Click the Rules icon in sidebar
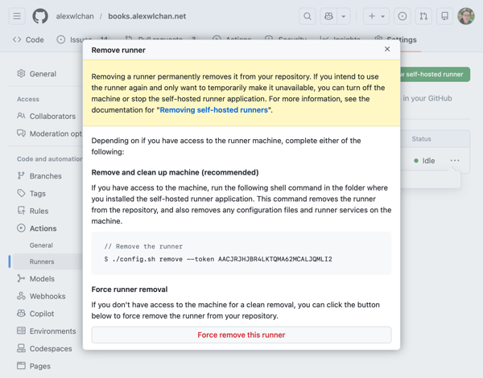The height and width of the screenshot is (378, 483). 21,211
